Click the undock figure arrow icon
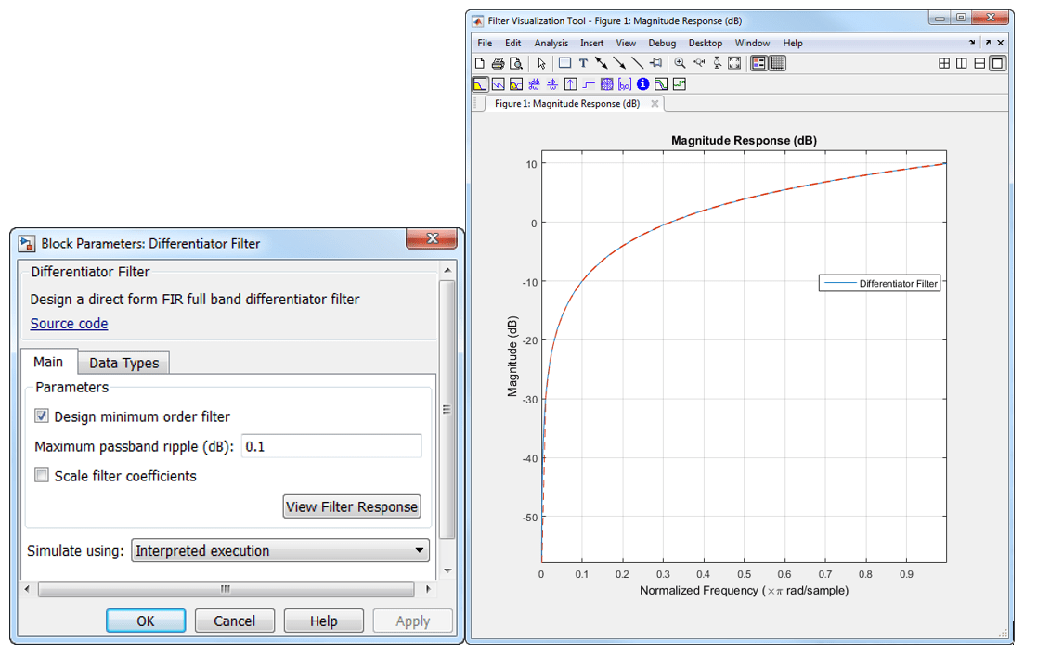This screenshot has height=653, width=1037. coord(988,43)
